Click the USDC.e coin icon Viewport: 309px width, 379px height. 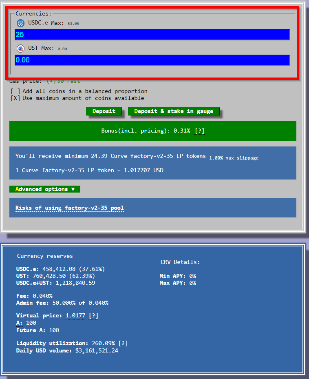[20, 23]
